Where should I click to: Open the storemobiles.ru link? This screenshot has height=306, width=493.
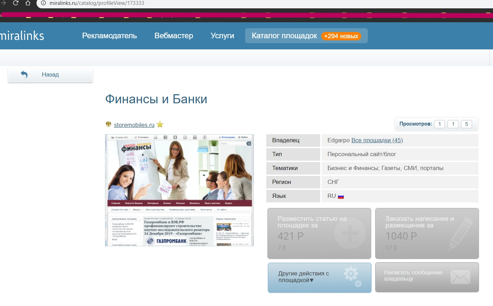pyautogui.click(x=134, y=125)
